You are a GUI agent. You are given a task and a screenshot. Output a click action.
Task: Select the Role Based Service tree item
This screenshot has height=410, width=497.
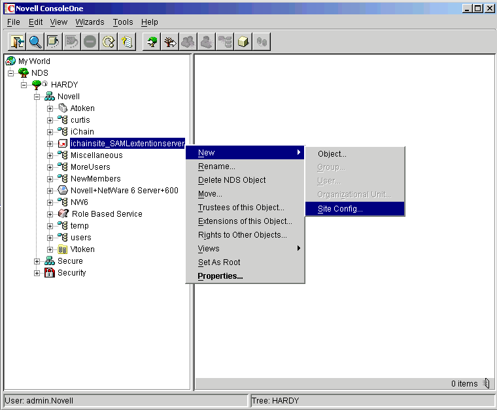[107, 214]
